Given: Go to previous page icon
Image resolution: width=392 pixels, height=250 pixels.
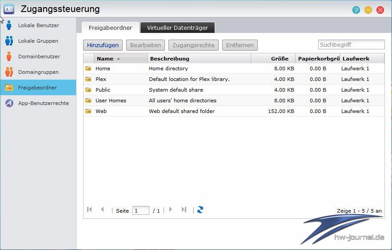Looking at the screenshot, I should (x=102, y=210).
